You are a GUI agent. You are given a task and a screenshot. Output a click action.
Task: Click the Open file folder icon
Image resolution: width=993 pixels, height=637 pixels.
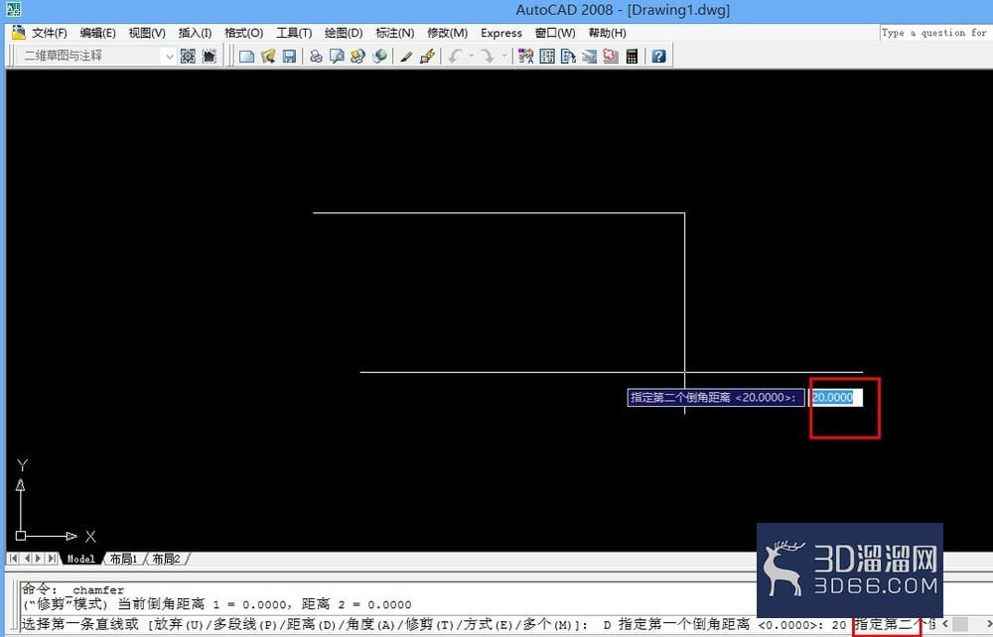(268, 57)
